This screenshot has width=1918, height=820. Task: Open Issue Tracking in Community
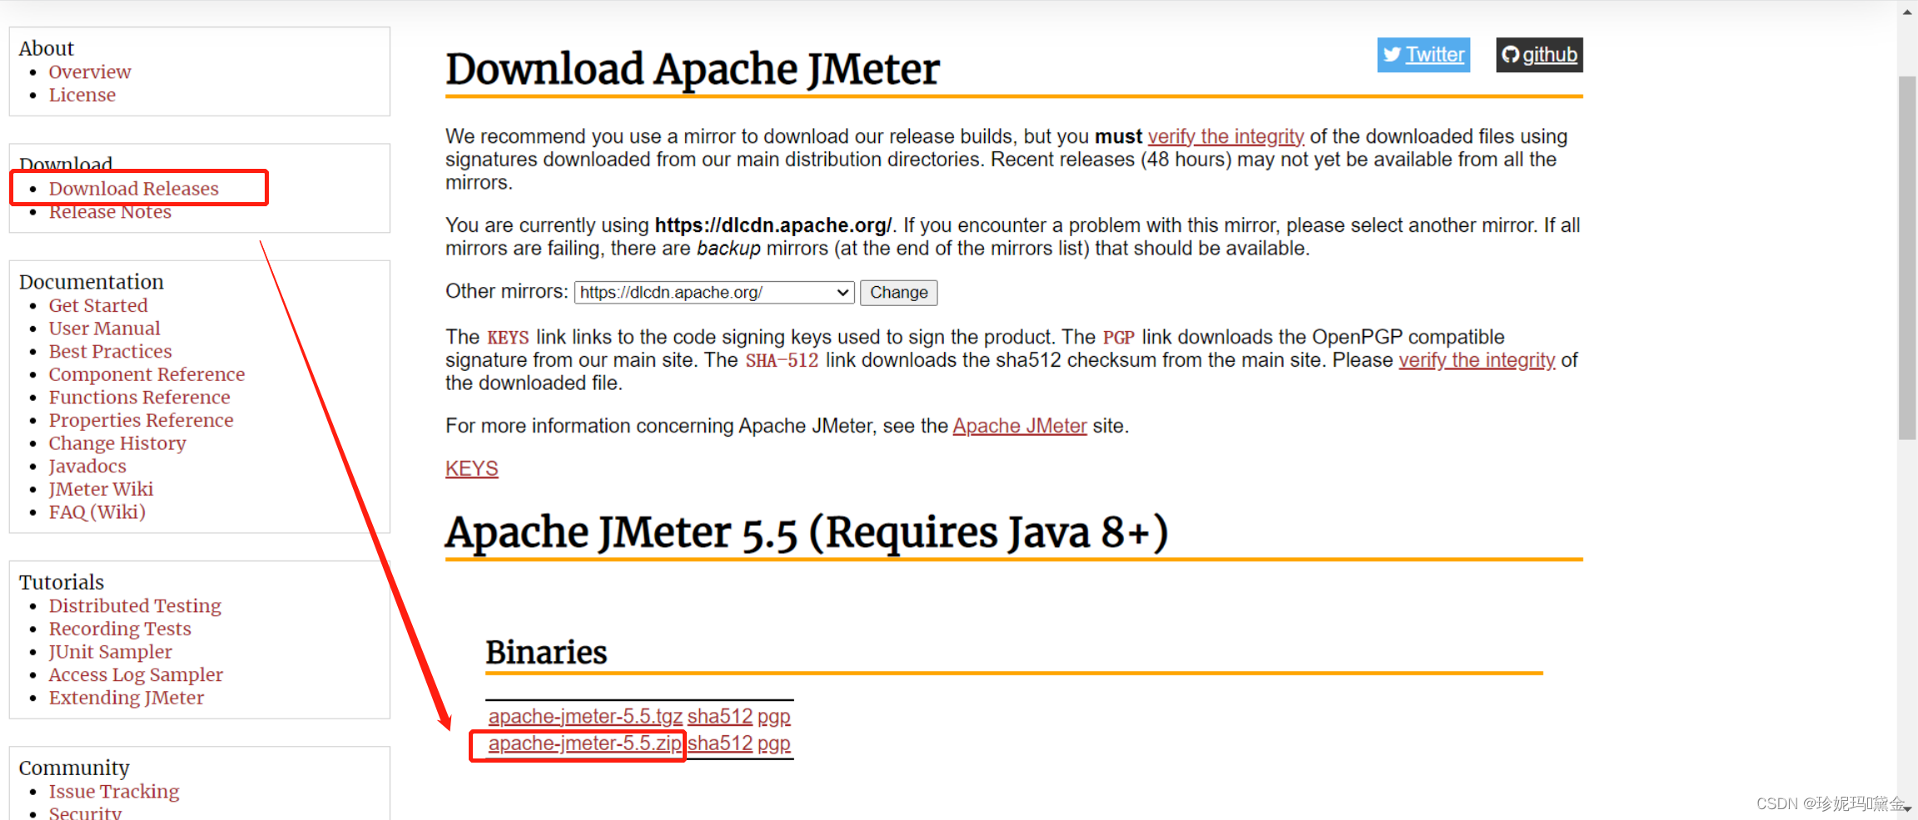114,792
